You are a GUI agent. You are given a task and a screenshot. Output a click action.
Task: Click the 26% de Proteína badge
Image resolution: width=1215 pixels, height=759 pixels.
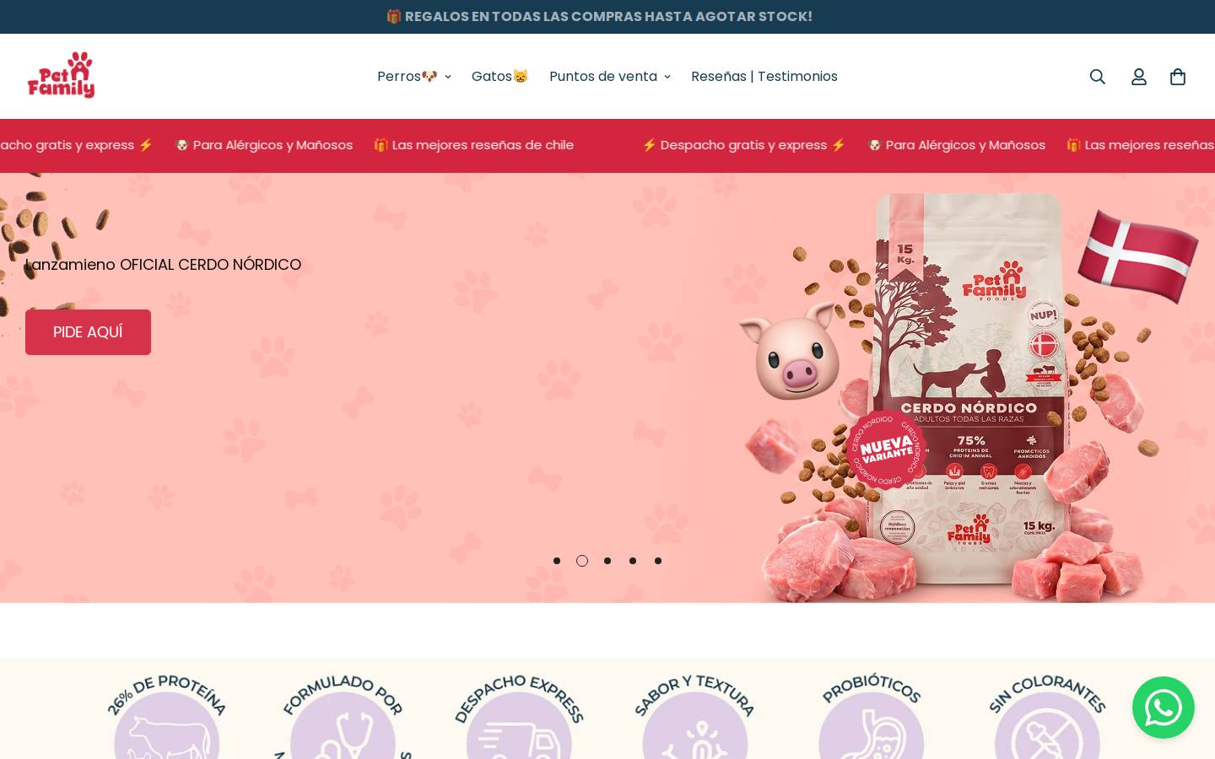coord(167,717)
